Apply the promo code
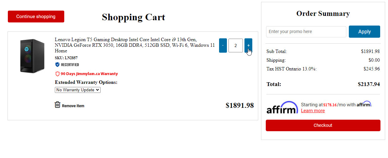 tap(364, 31)
